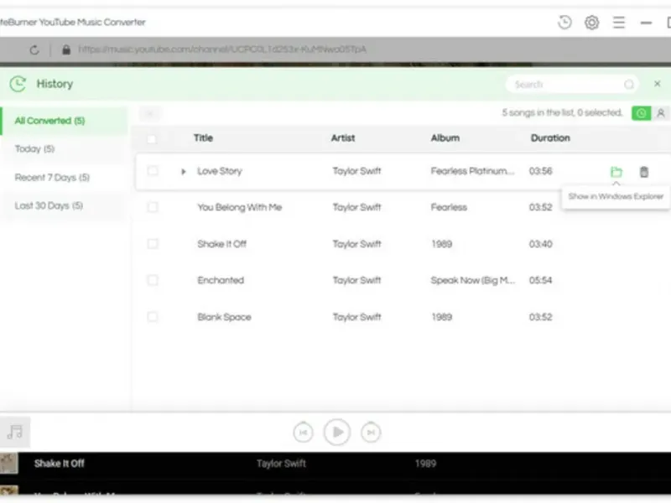Sort by Duration column header
This screenshot has width=671, height=503.
click(x=550, y=138)
